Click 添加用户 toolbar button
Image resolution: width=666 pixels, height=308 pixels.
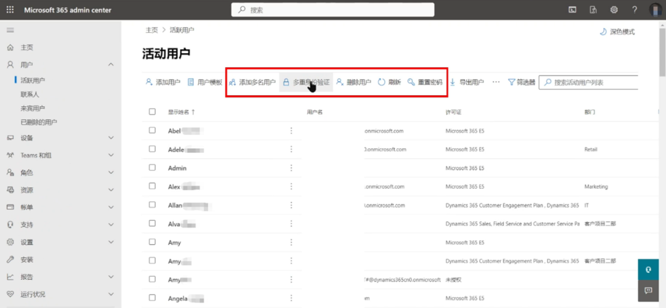[163, 82]
